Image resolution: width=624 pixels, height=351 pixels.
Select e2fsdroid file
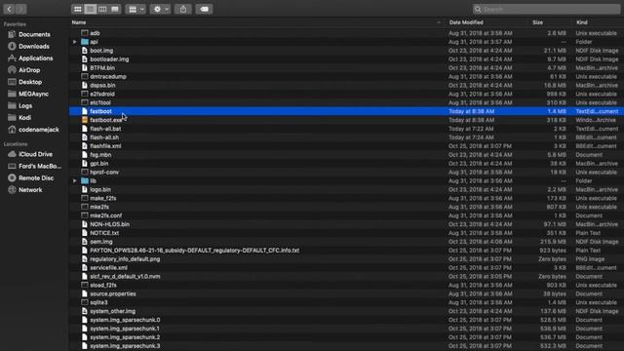pos(102,94)
